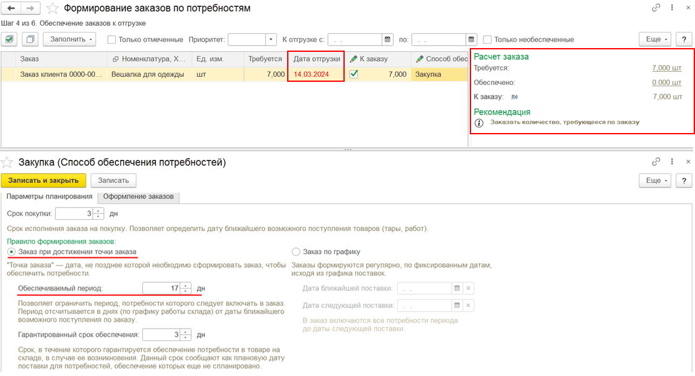Add order-forming form to favorites star
The image size is (695, 376).
(x=53, y=8)
